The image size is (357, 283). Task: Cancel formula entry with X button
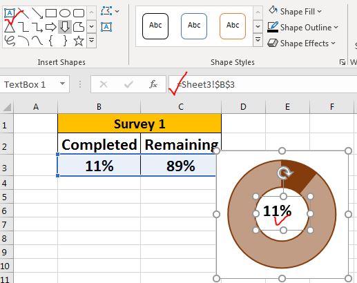point(104,84)
